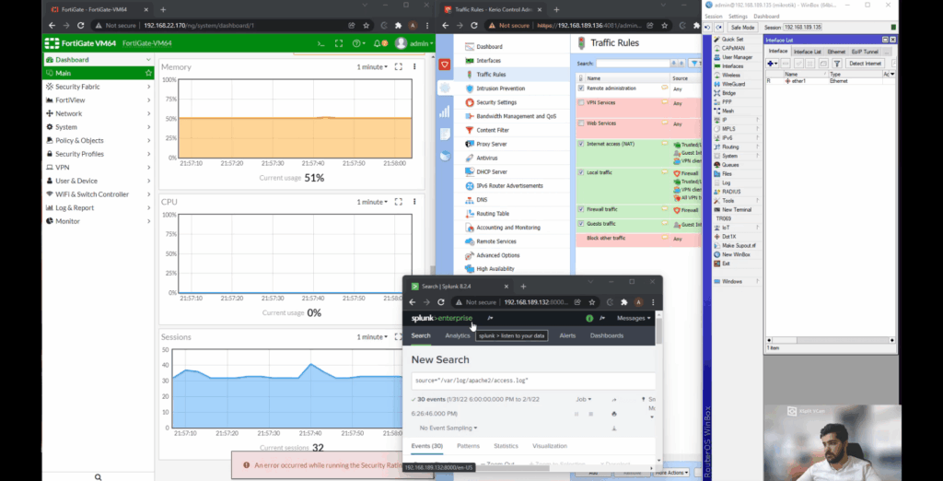Expand the Policy & Objects menu
Screen dimensions: 943x481
pyautogui.click(x=99, y=140)
